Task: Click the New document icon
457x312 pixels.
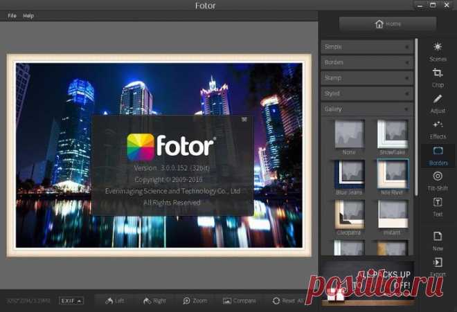Action: click(x=438, y=241)
